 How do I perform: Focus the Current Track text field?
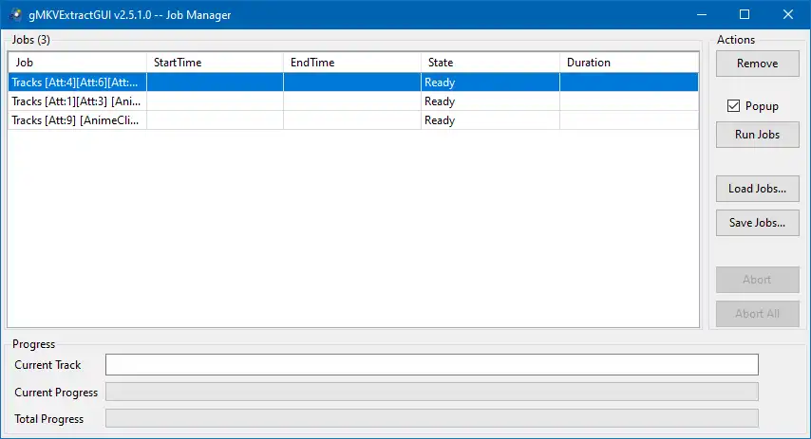coord(432,365)
